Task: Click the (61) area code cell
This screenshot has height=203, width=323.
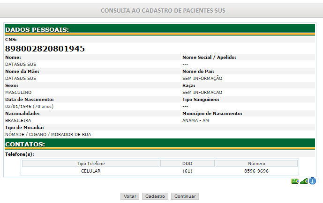Action: (188, 171)
